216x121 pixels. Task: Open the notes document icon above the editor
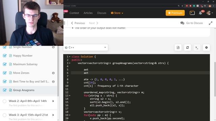178,47
